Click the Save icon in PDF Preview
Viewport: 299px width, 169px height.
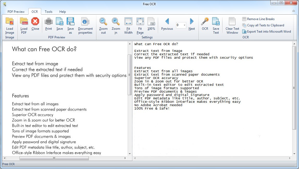59,21
